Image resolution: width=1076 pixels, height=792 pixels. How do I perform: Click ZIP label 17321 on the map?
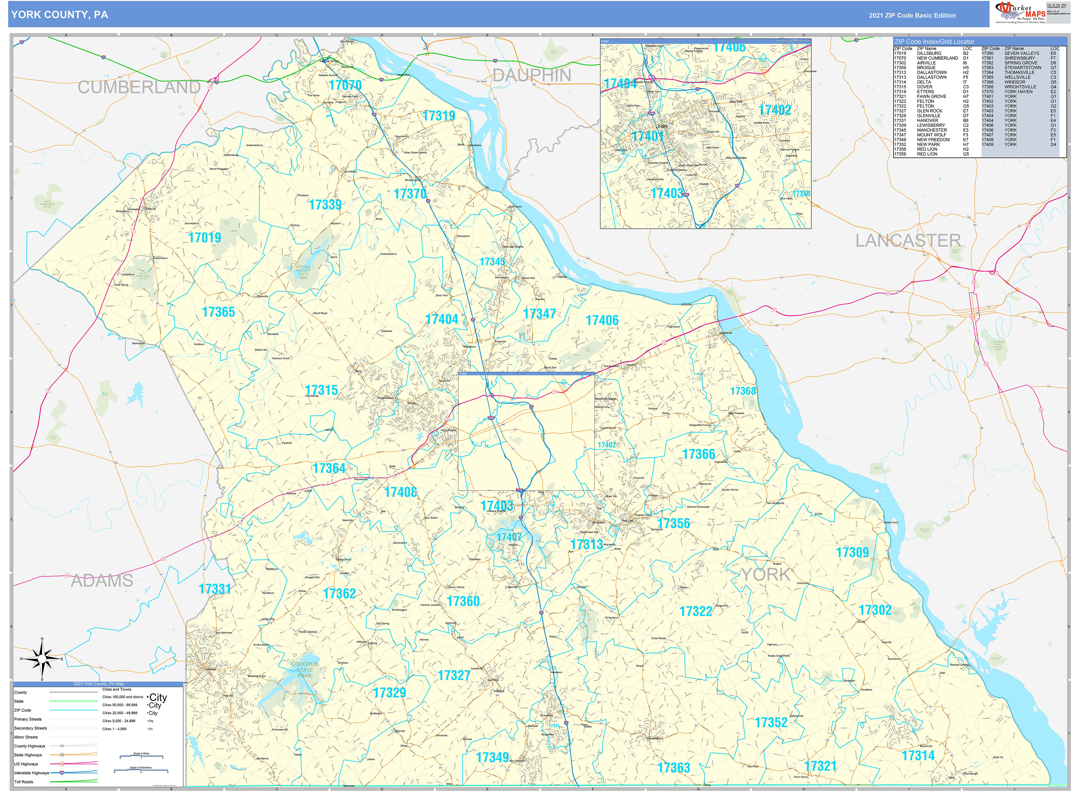pyautogui.click(x=821, y=766)
